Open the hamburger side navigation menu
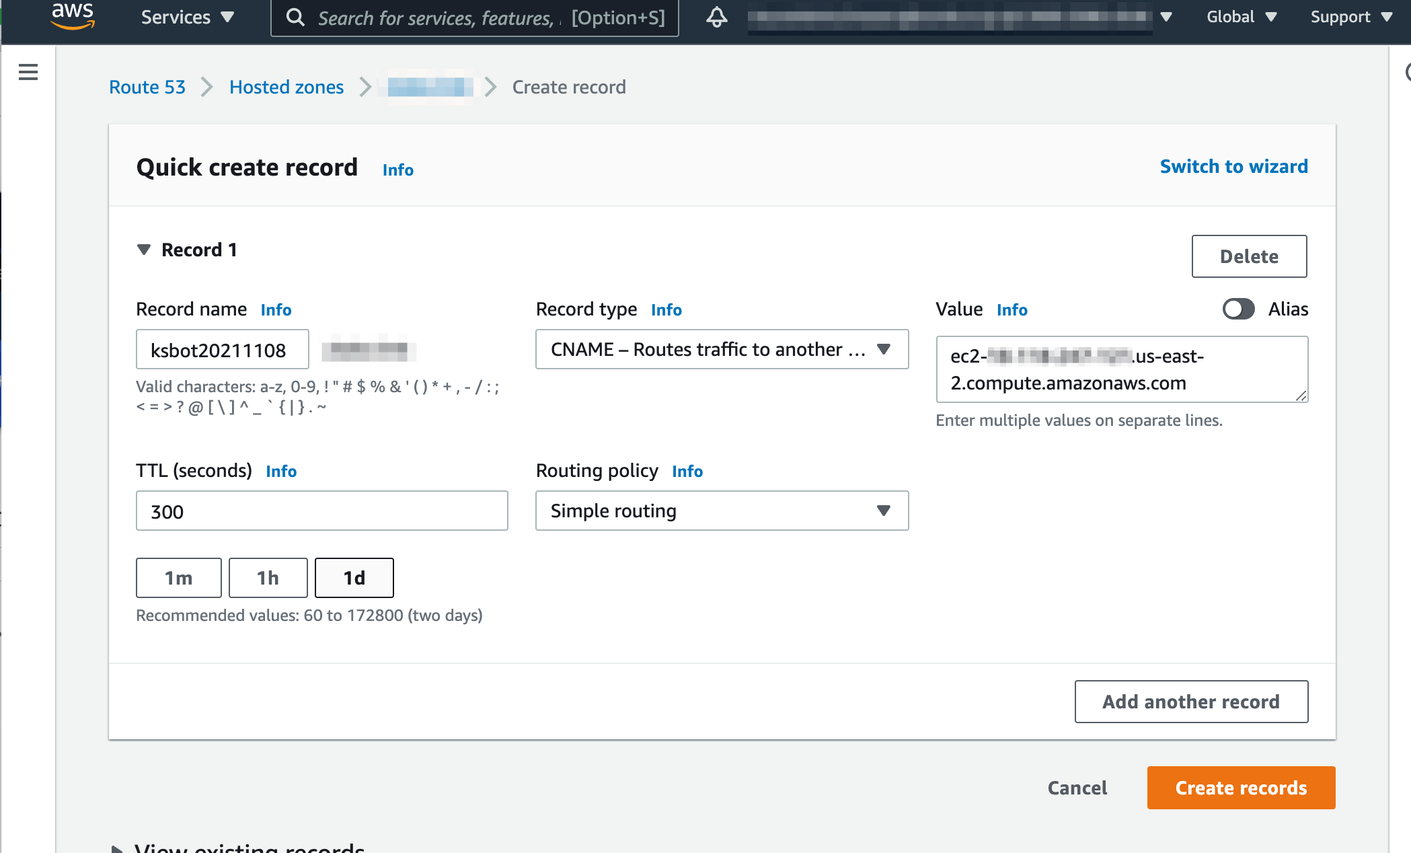The image size is (1411, 853). click(x=28, y=72)
